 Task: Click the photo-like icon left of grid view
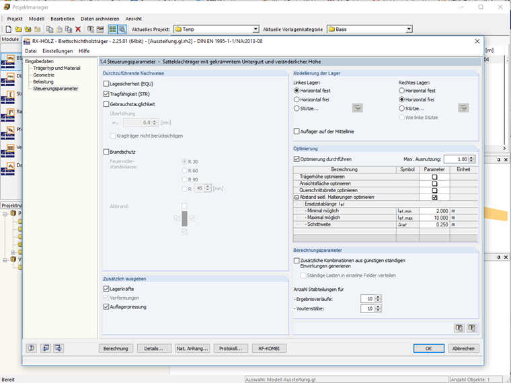(x=100, y=30)
